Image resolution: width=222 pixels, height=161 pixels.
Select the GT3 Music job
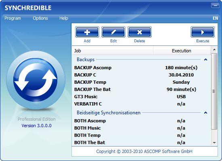(x=141, y=97)
